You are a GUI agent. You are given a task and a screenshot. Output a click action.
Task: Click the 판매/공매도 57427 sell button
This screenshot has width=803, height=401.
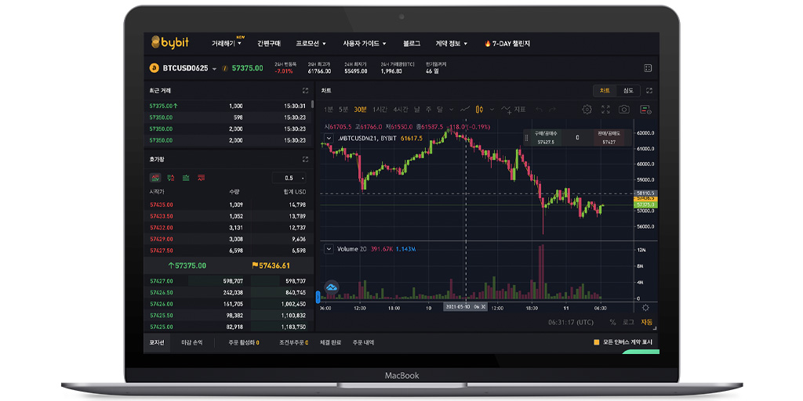[609, 138]
